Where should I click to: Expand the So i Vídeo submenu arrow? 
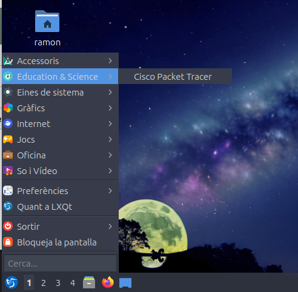[x=110, y=171]
